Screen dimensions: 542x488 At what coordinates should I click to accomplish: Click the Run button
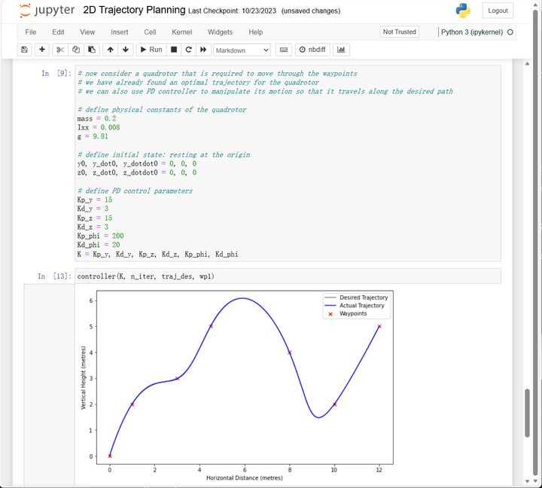click(x=151, y=50)
